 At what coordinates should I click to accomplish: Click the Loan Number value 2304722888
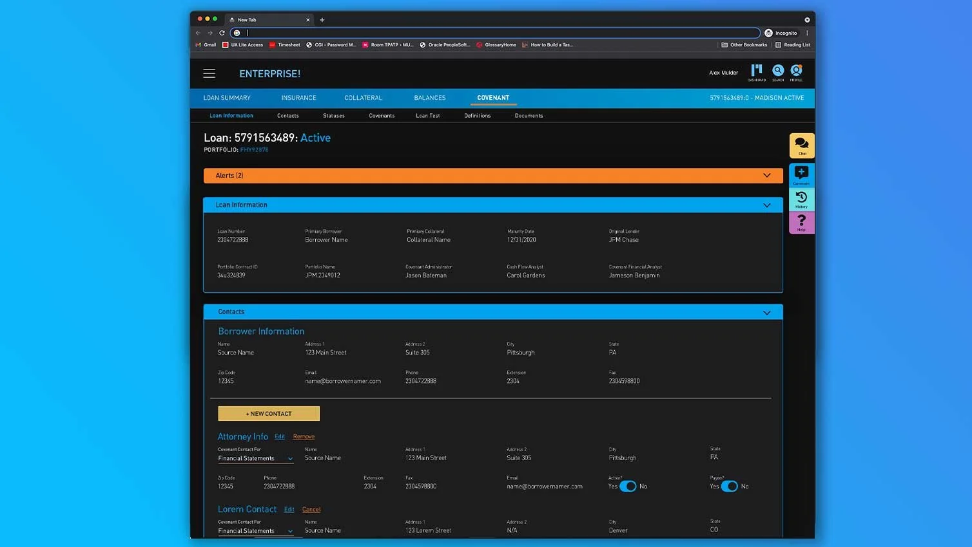coord(233,240)
